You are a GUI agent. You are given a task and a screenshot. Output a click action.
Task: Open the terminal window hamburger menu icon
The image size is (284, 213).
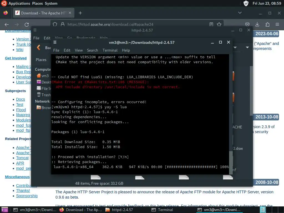click(55, 42)
